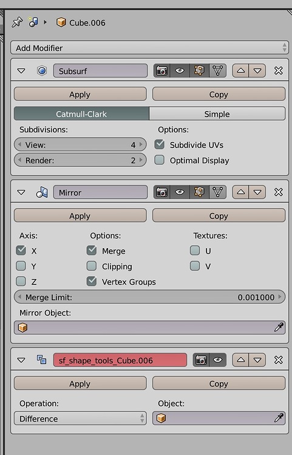Apply the Mirror modifier

80,216
